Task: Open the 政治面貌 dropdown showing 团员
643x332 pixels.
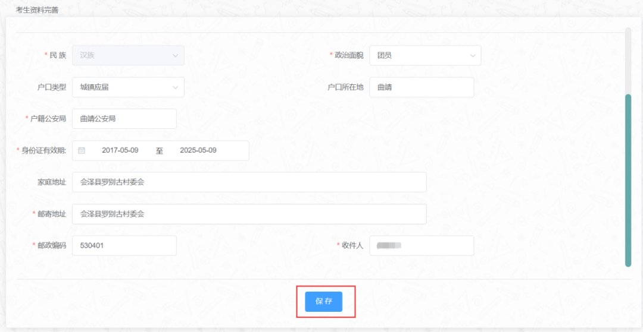Action: [x=425, y=55]
